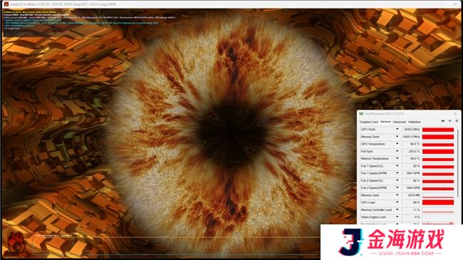Click the Memory Used value field
The height and width of the screenshot is (260, 463).
[411, 195]
